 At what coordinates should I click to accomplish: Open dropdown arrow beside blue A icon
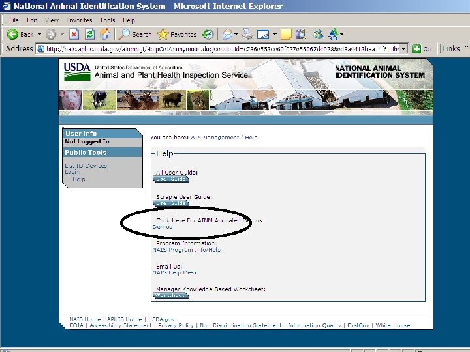click(x=341, y=34)
